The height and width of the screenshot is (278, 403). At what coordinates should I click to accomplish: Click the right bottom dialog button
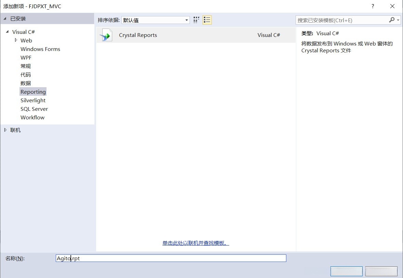tap(381, 271)
